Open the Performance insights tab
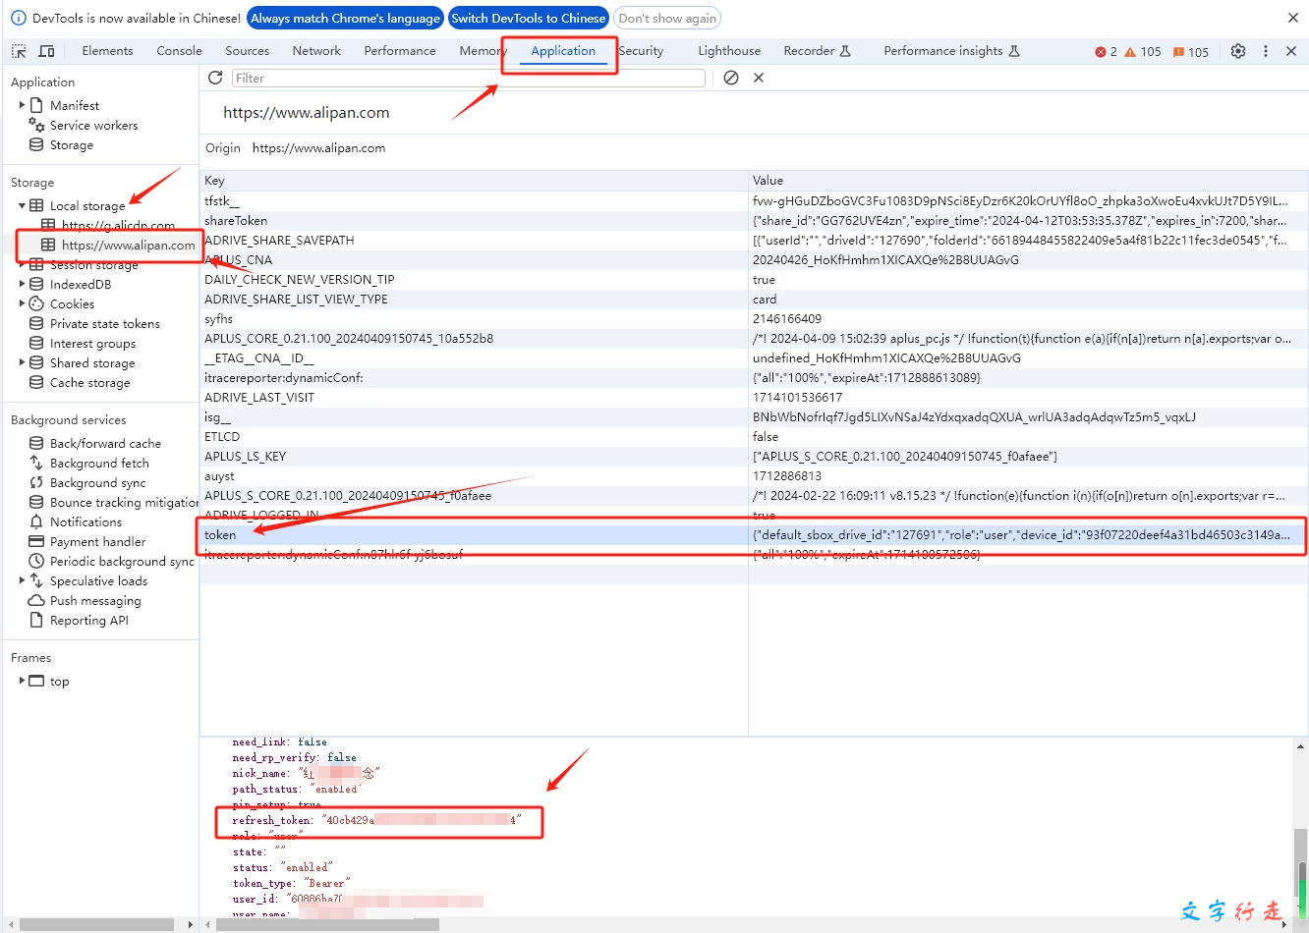Screen dimensions: 1309x933 pyautogui.click(x=951, y=51)
